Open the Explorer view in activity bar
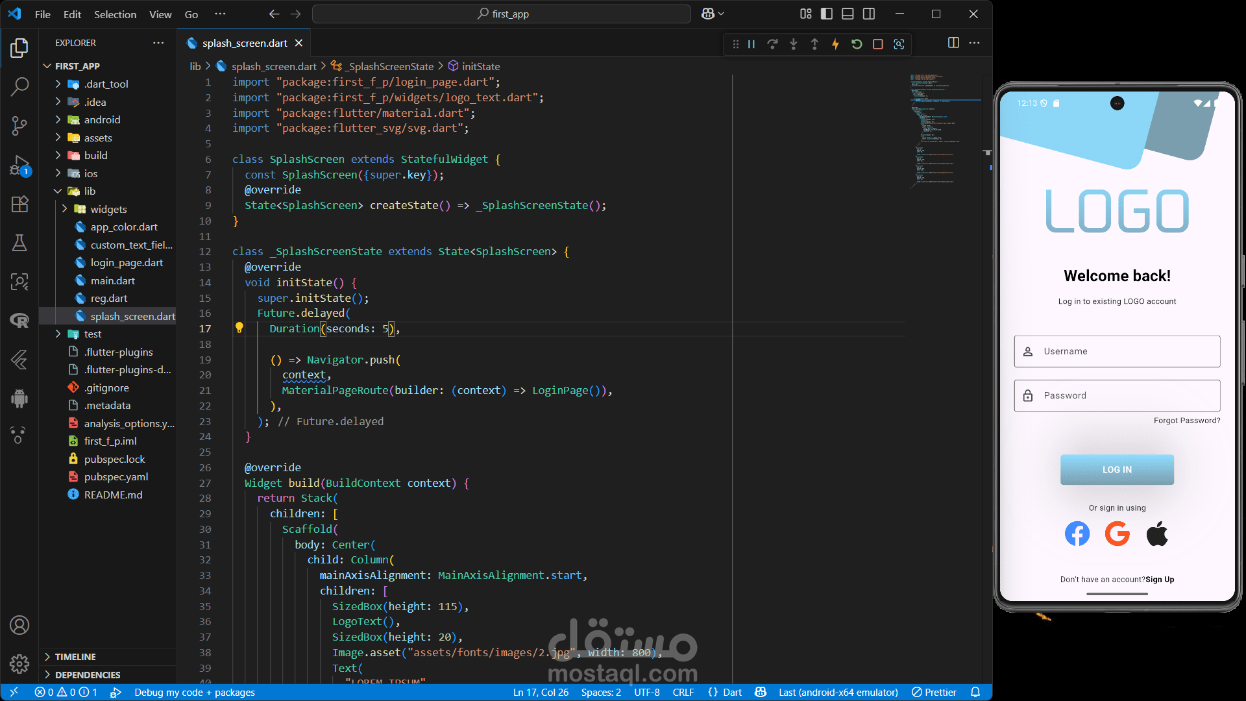Image resolution: width=1246 pixels, height=701 pixels. click(x=19, y=48)
